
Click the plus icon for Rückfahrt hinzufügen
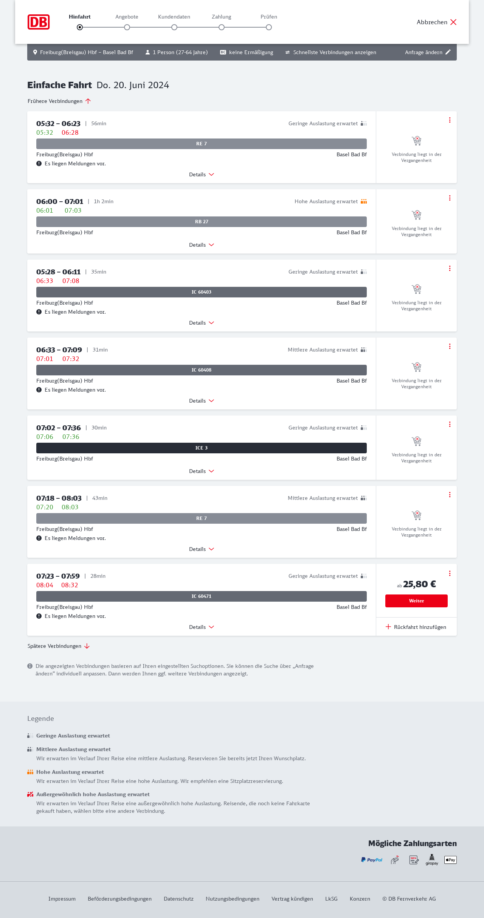pos(388,627)
